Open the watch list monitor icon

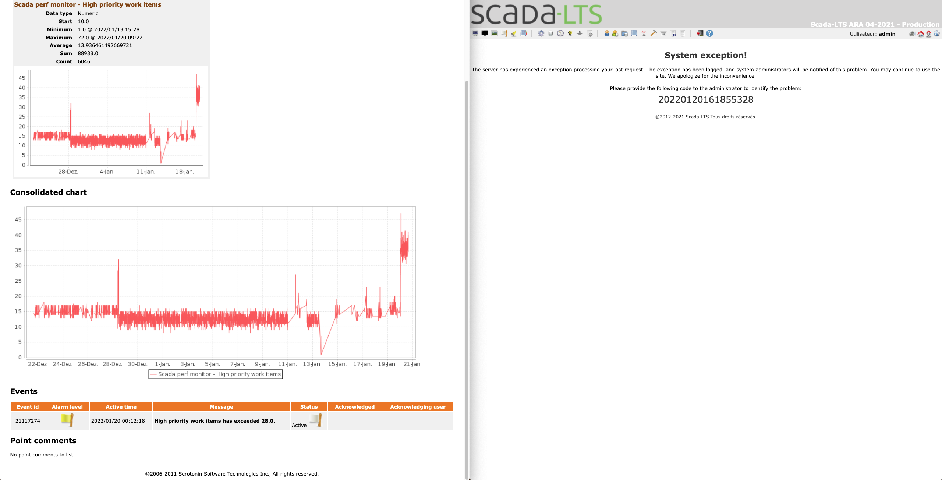click(475, 33)
